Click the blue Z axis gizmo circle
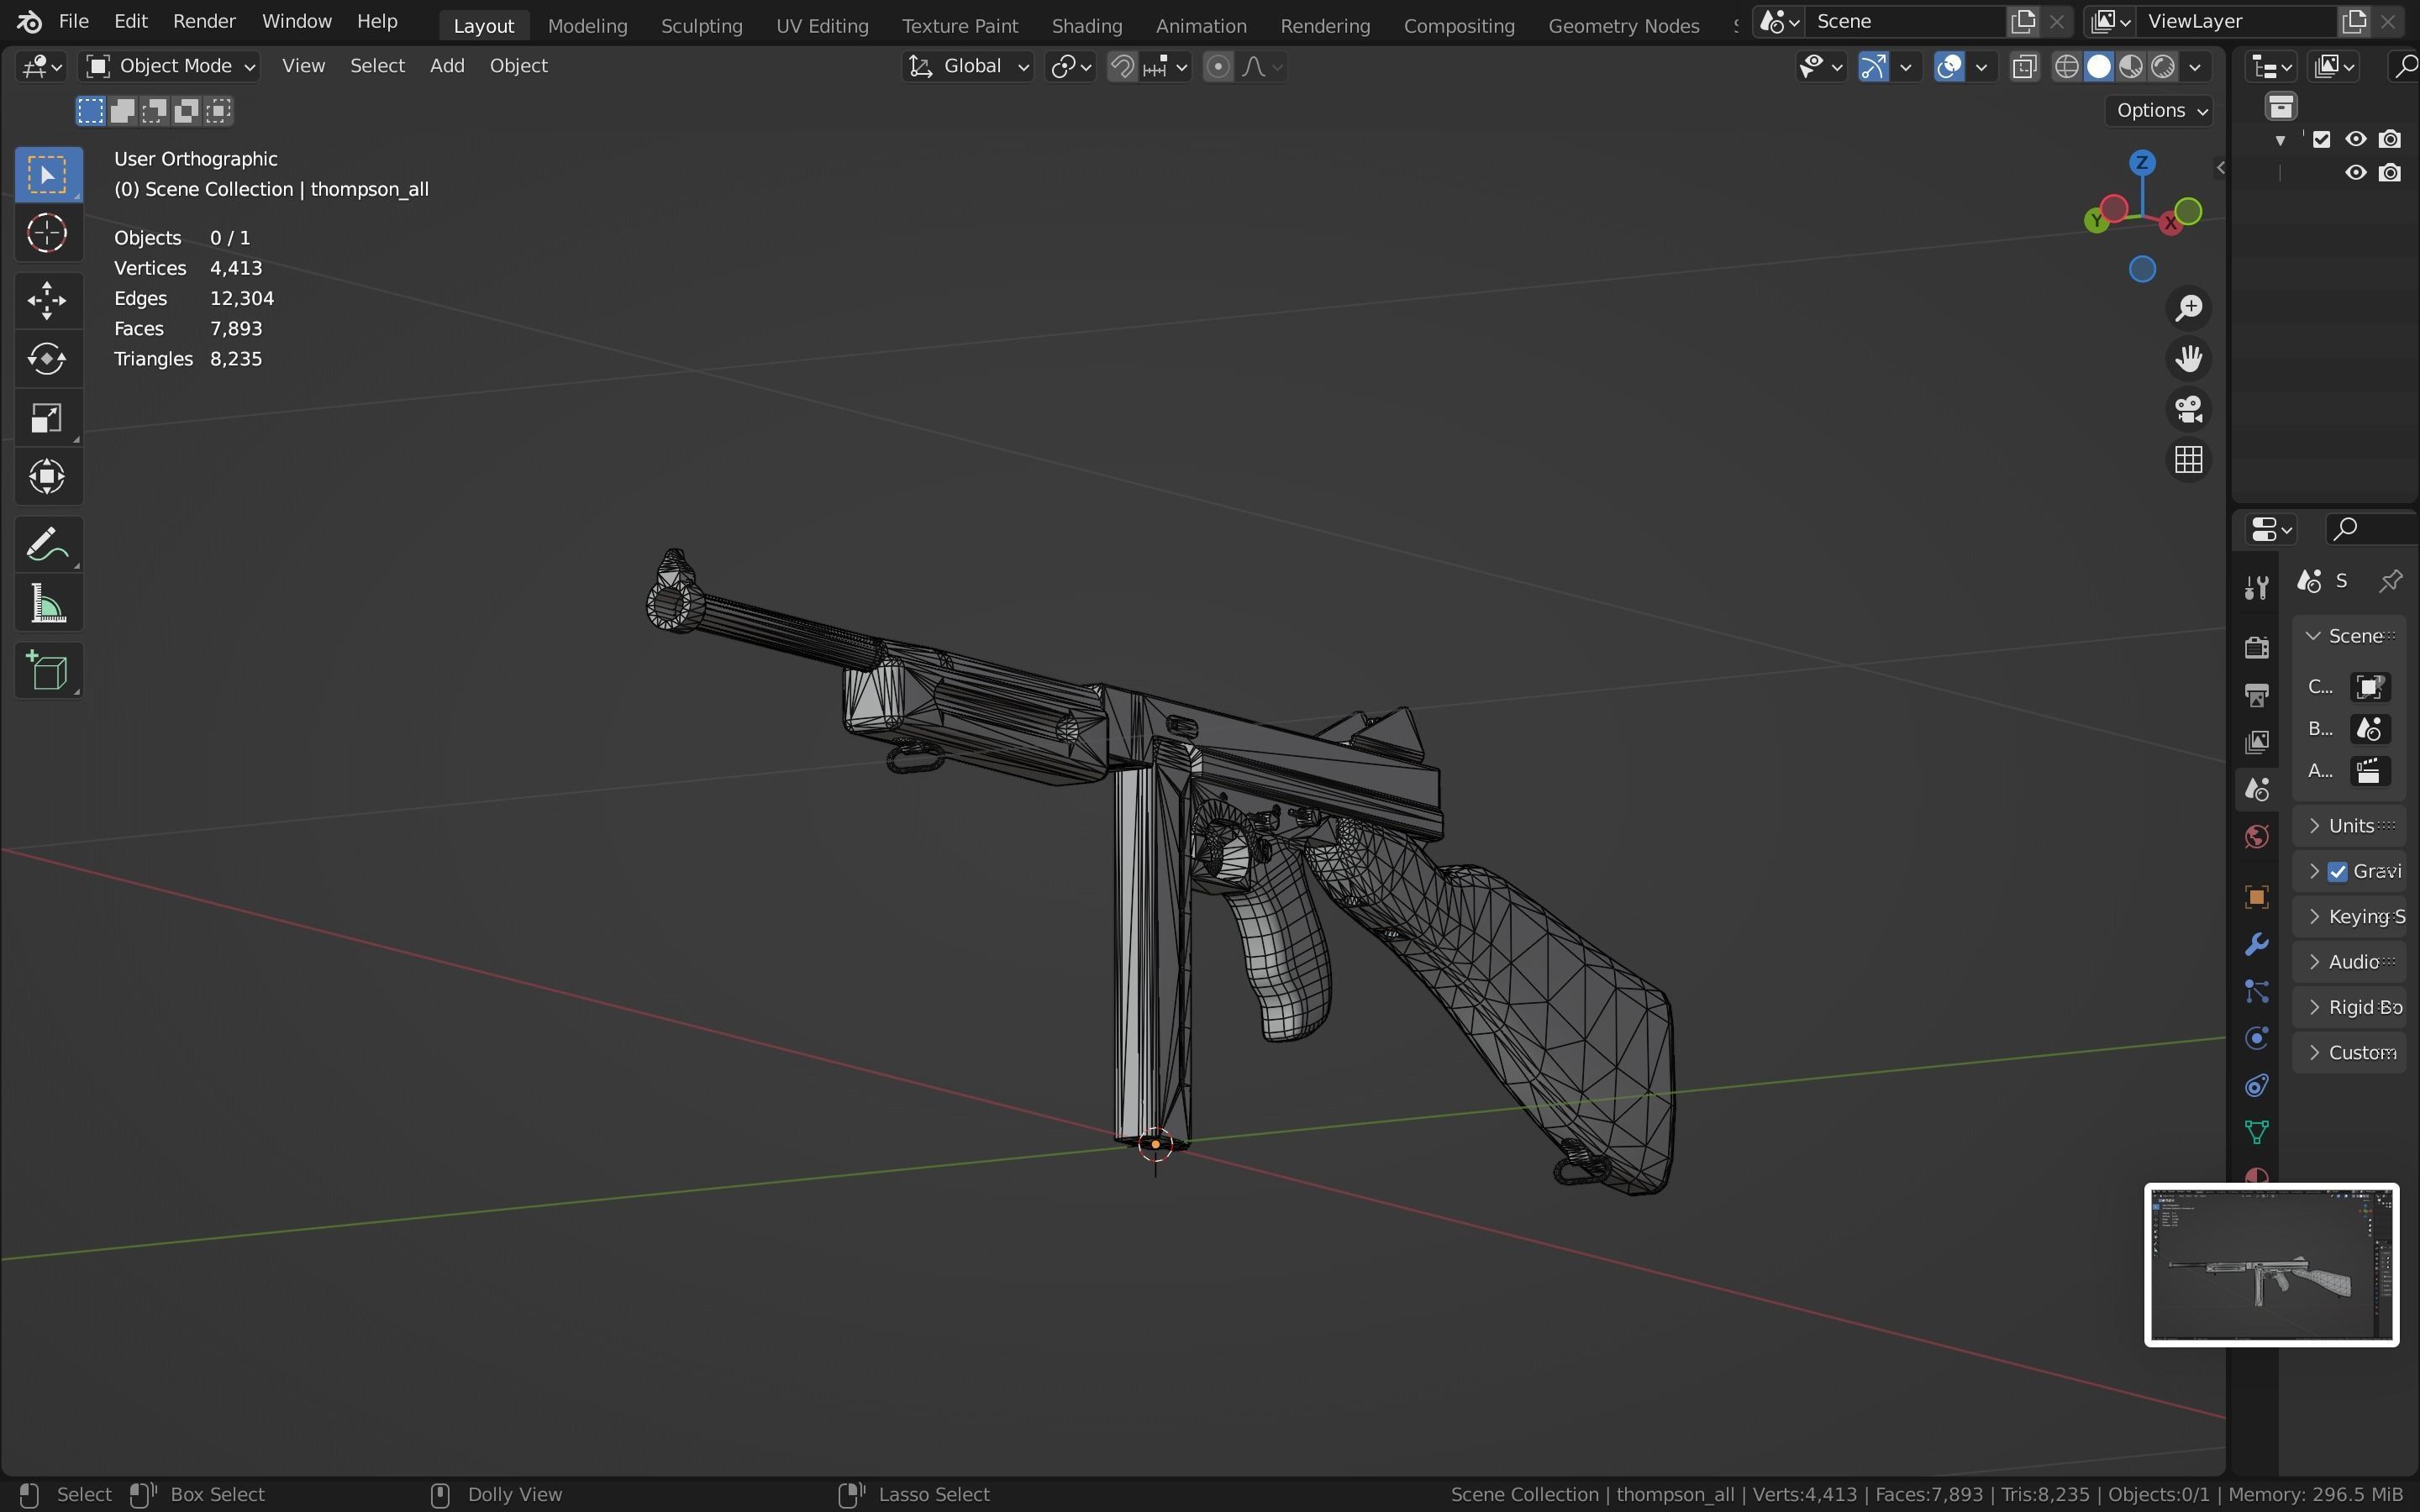Screen dimensions: 2420x1512 tap(2142, 162)
